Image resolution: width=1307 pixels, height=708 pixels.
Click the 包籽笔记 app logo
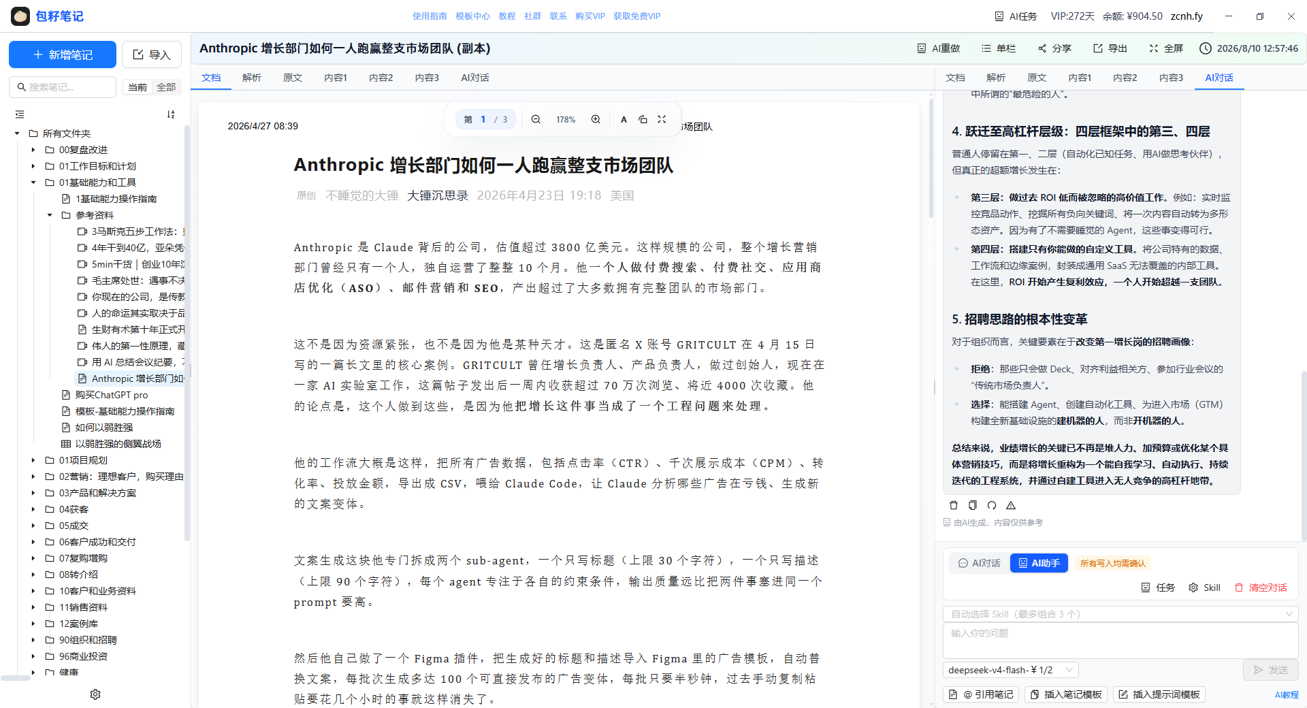20,16
